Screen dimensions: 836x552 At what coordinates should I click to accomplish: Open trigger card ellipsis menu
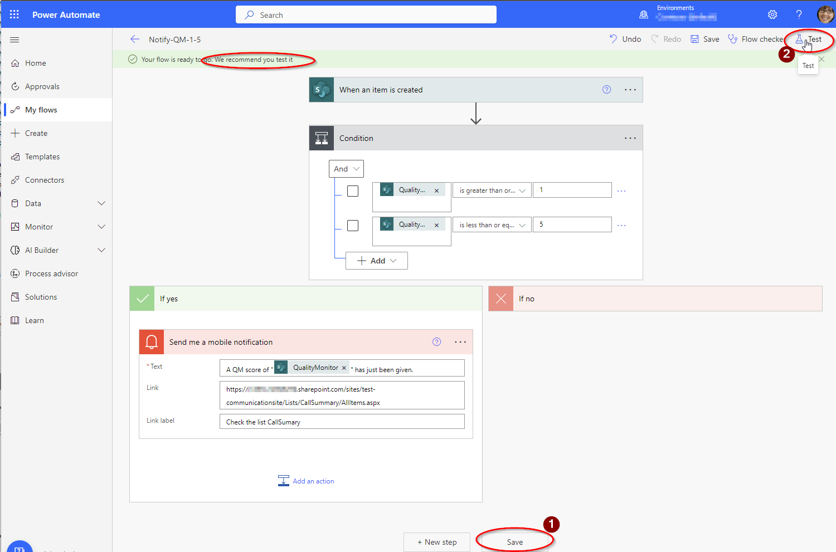tap(630, 90)
